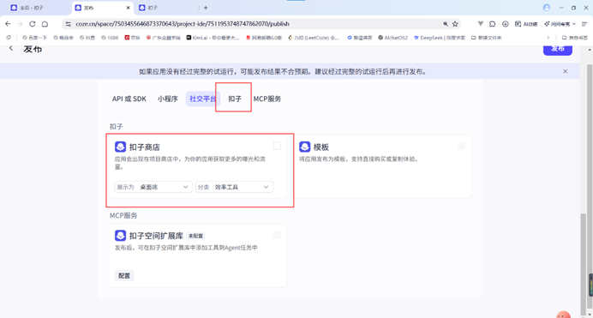The height and width of the screenshot is (318, 593).
Task: Open the 分类 效率工具 dropdown
Action: (234, 187)
